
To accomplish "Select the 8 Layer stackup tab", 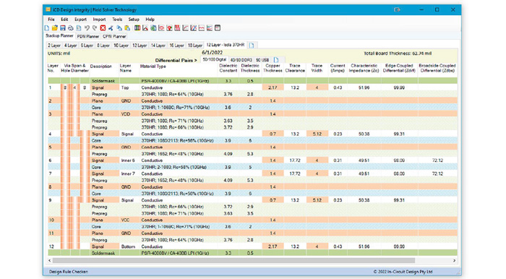I will coord(103,46).
